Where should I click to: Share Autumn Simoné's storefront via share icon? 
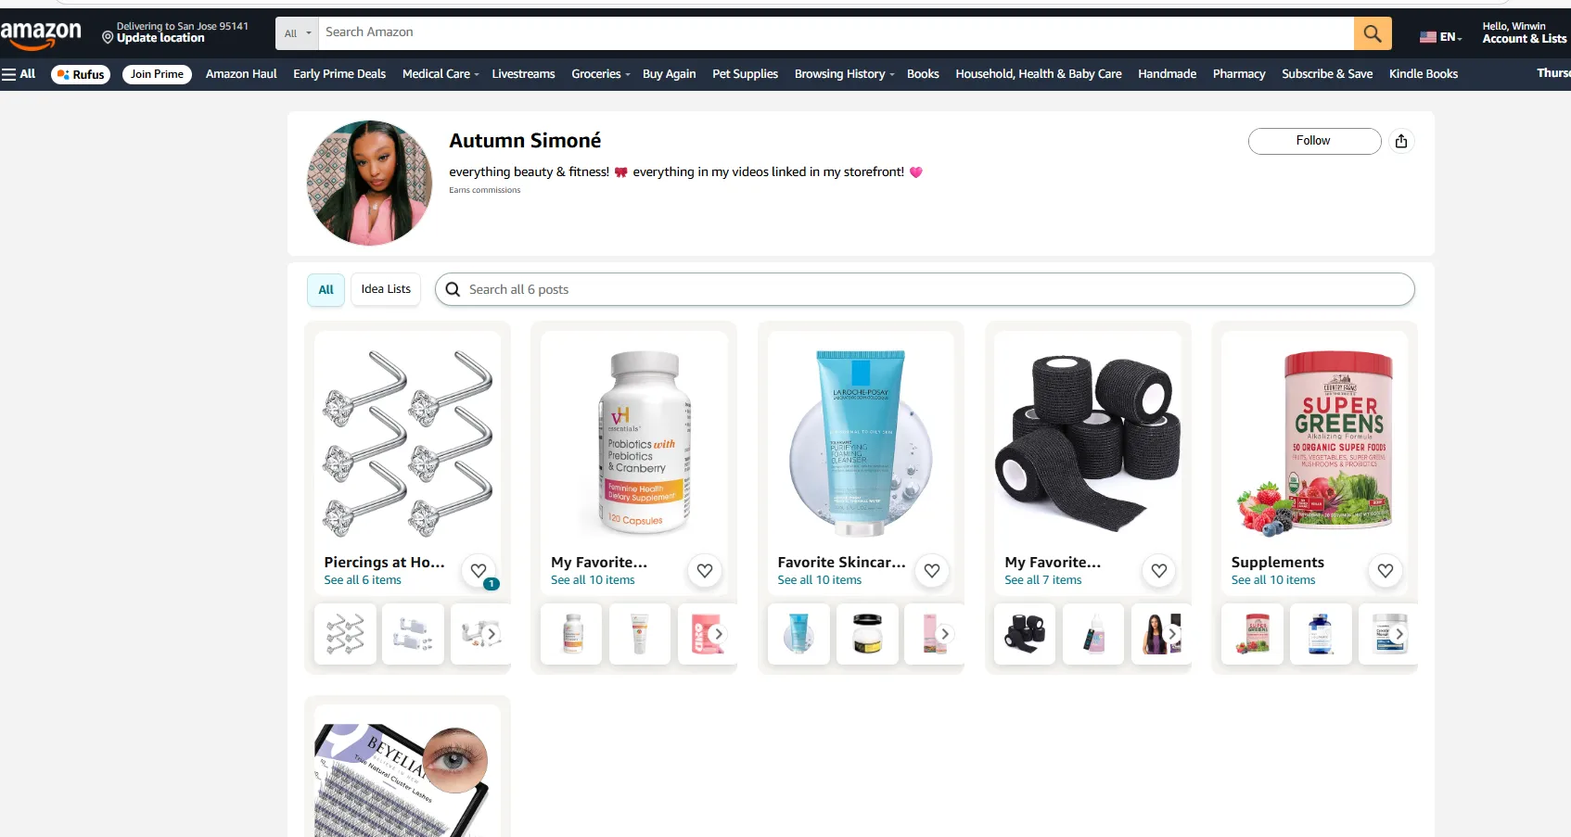click(x=1401, y=141)
